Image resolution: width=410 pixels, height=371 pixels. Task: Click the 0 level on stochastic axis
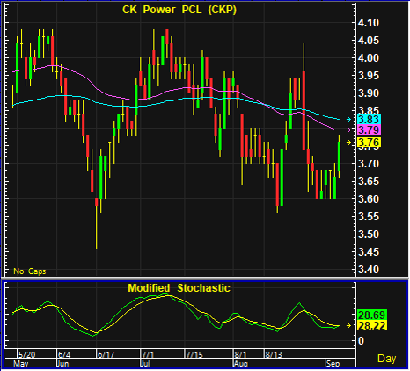[361, 341]
